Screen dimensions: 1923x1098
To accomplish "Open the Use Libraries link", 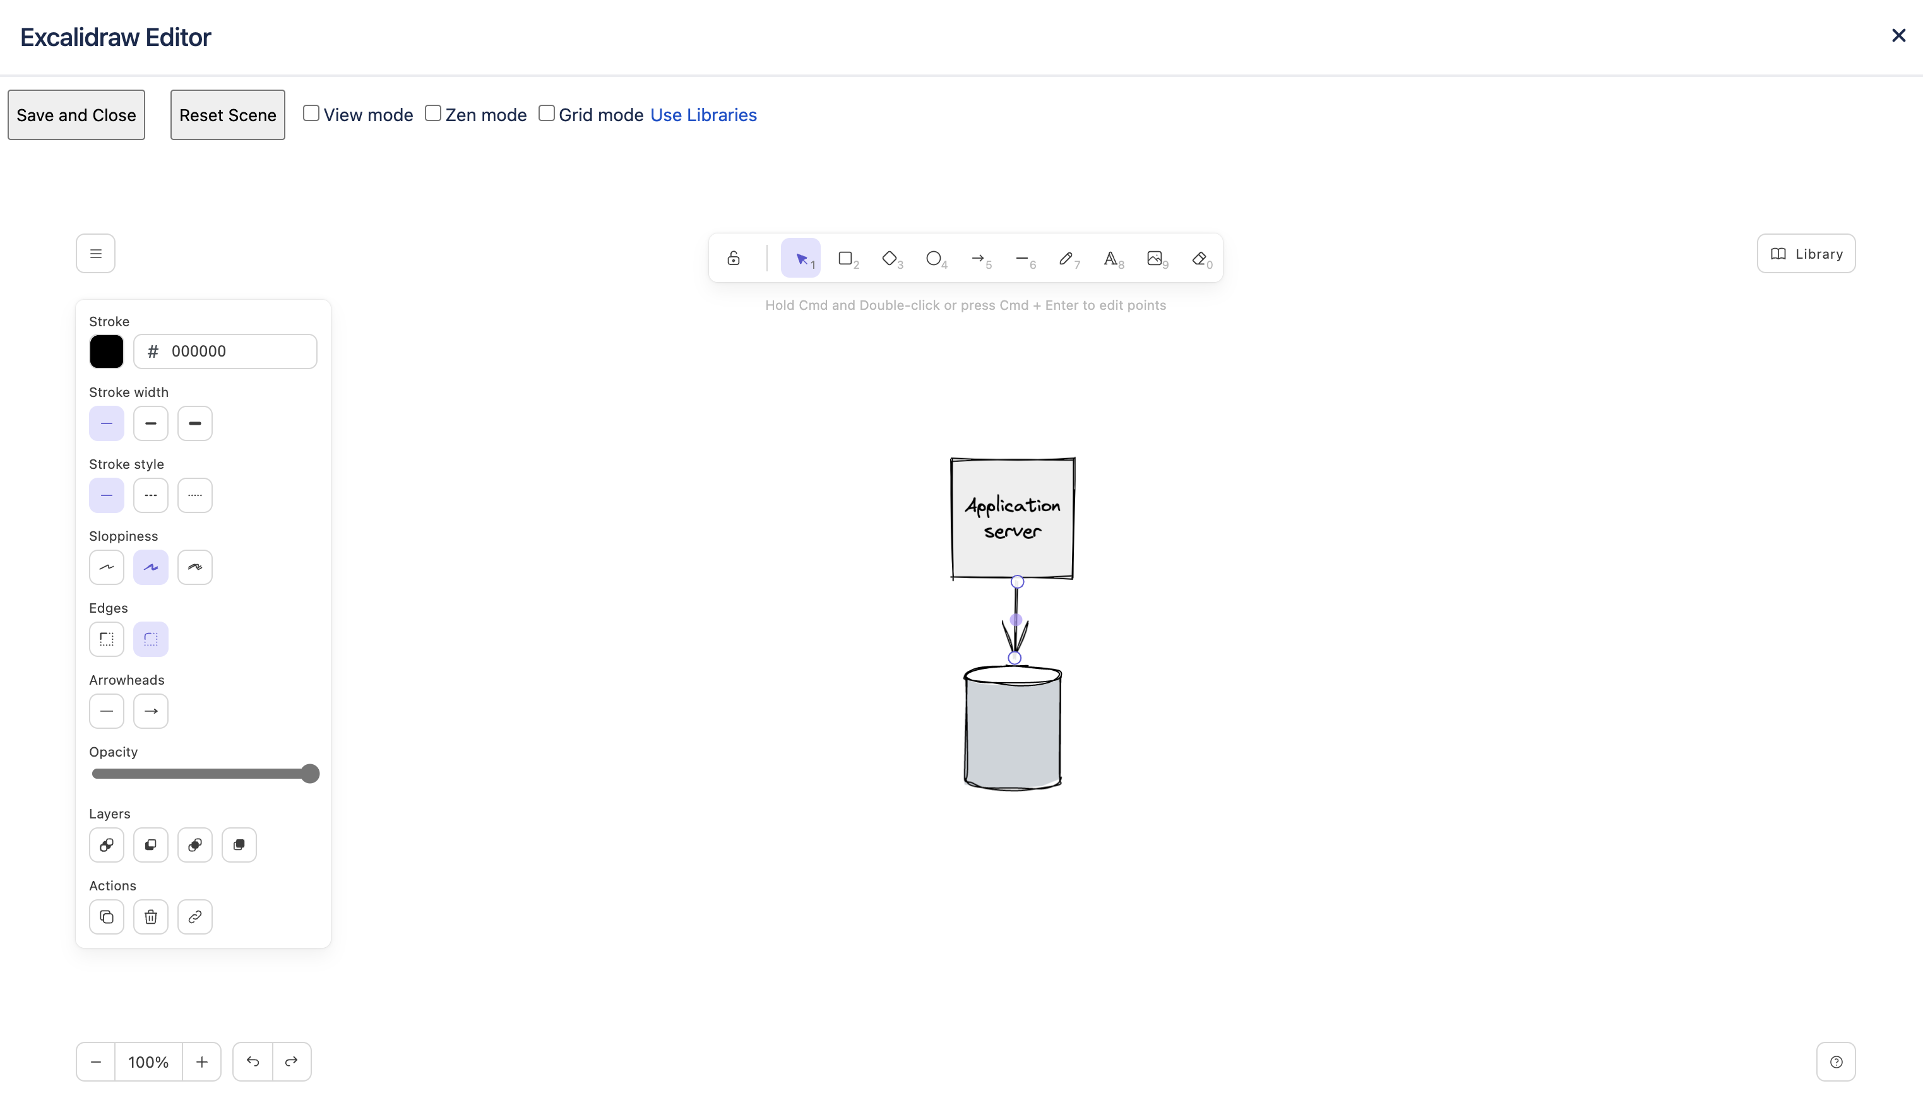I will [703, 115].
